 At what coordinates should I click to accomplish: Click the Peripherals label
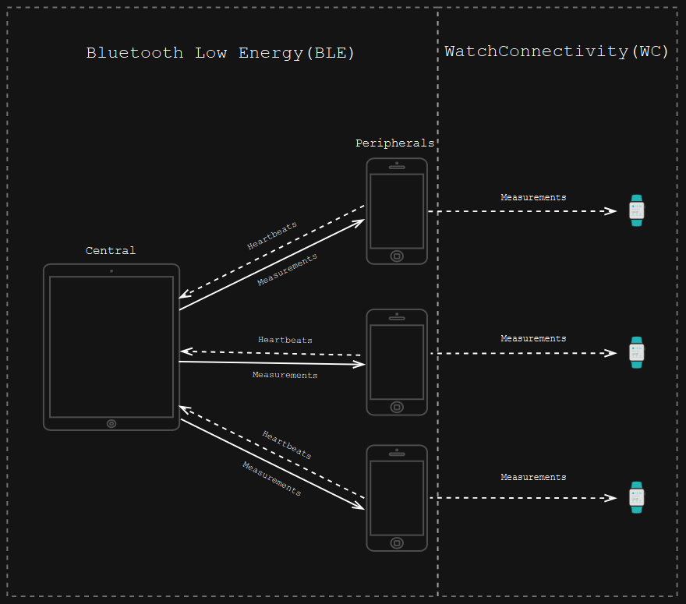point(394,143)
